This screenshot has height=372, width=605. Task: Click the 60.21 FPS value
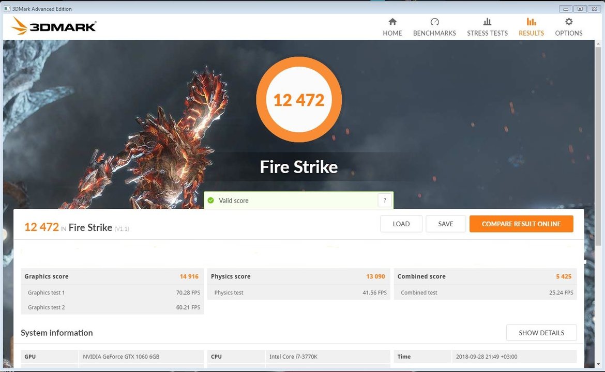pos(188,307)
